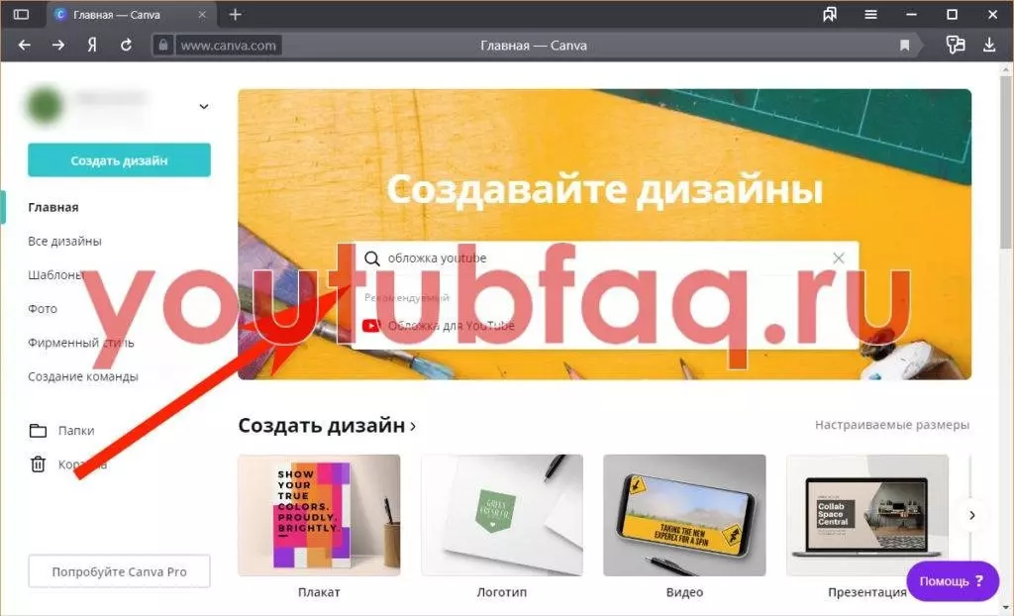This screenshot has height=616, width=1014.
Task: Click the Плакат label text
Action: [x=319, y=592]
